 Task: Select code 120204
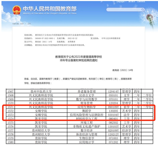coord(113,103)
